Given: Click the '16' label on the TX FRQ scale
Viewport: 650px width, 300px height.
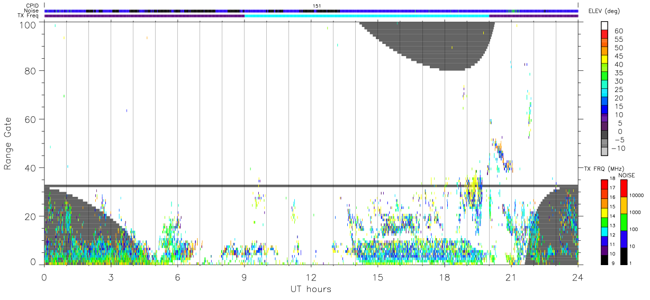Looking at the screenshot, I should coord(613,197).
